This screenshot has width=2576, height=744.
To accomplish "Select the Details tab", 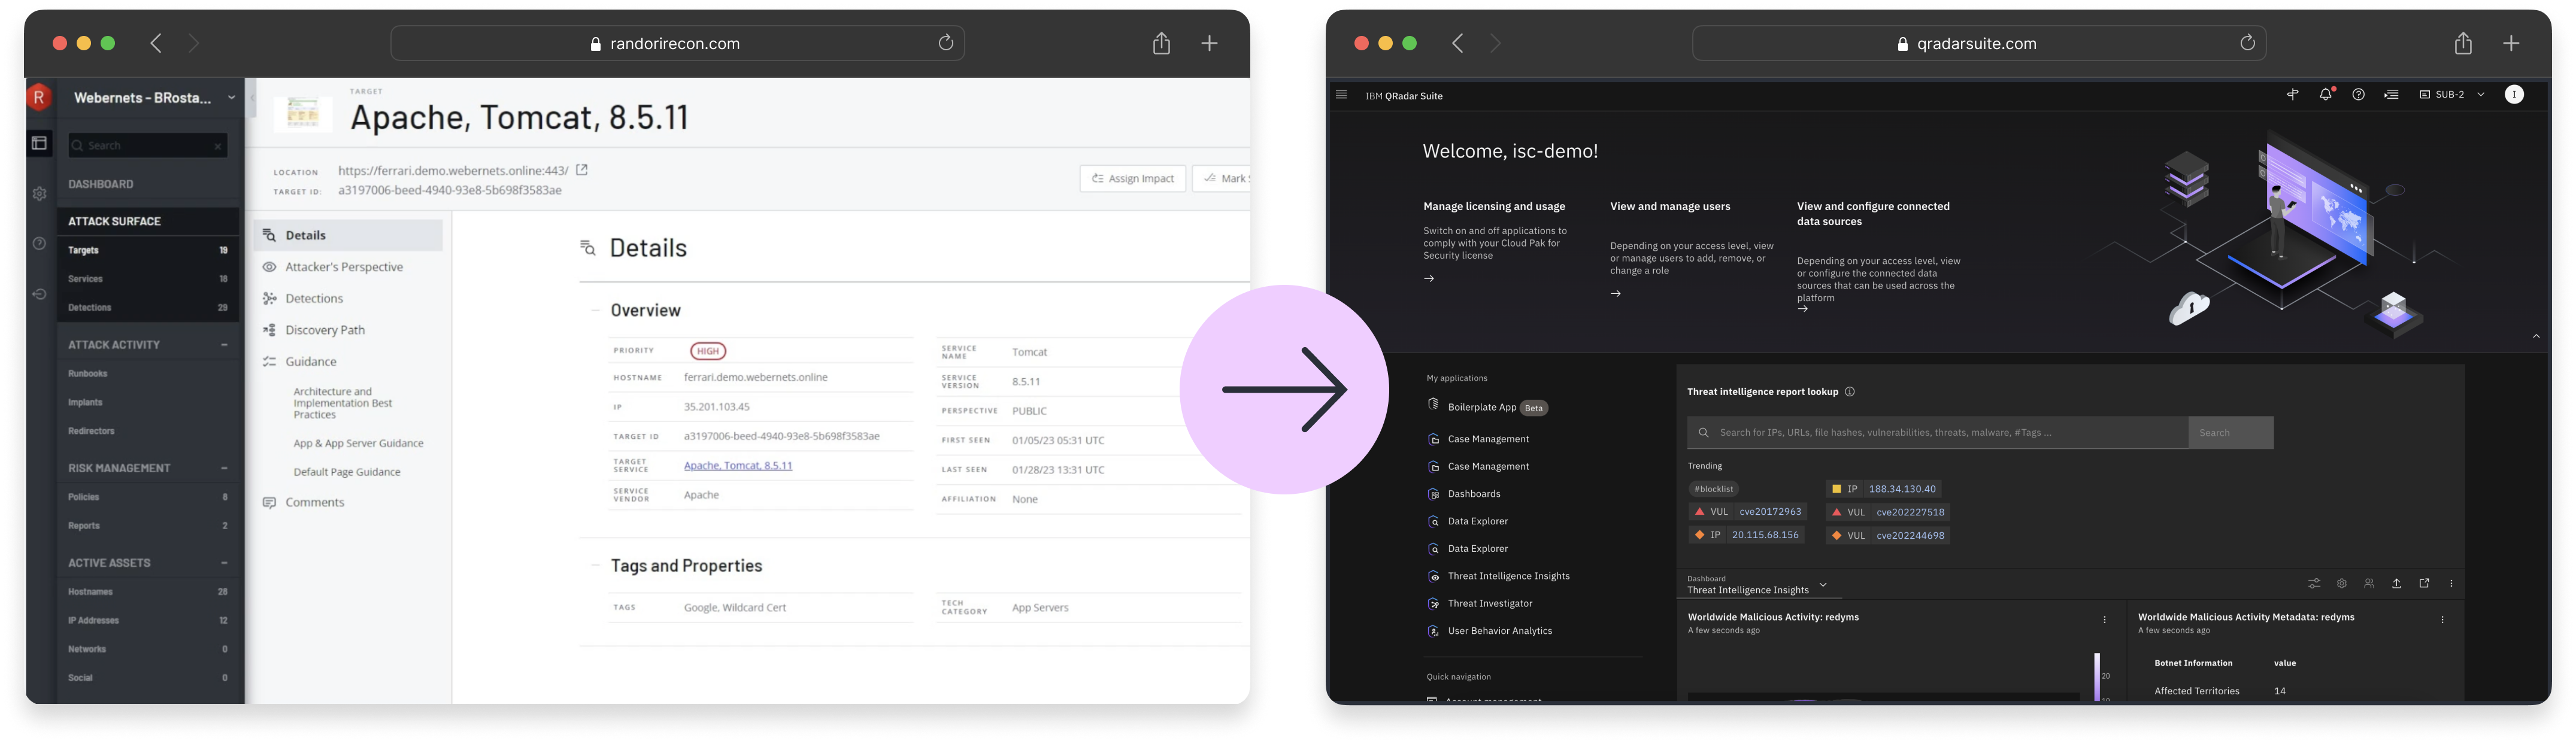I will click(x=348, y=235).
